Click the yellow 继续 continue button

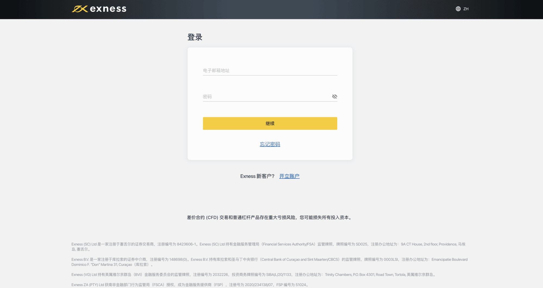(x=270, y=124)
